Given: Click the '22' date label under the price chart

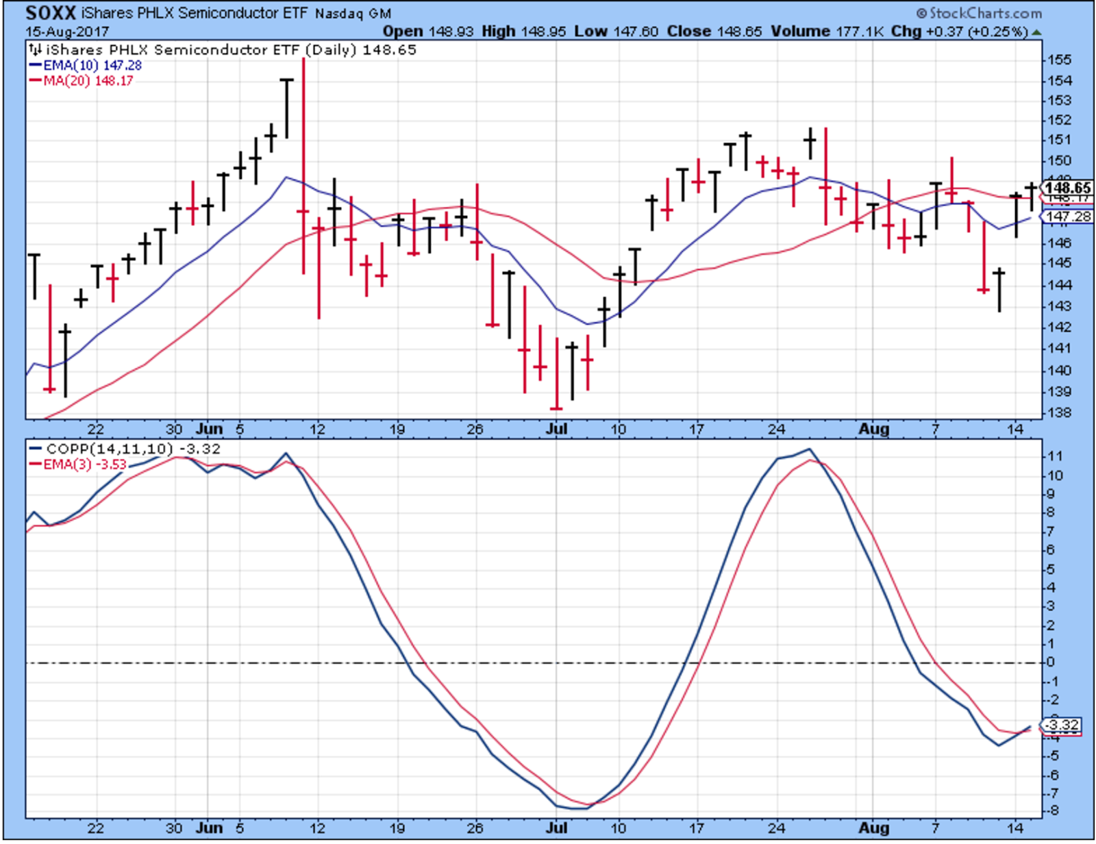Looking at the screenshot, I should pos(95,430).
